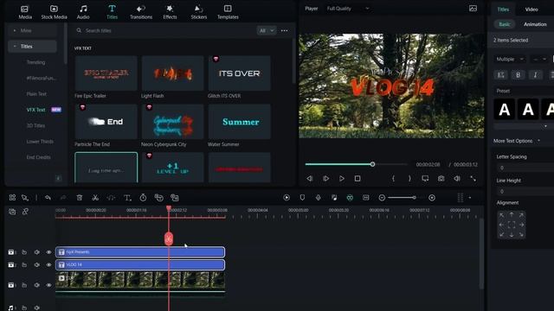Screen dimensions: 554x311
Task: Click the text tool icon in timeline toolbar
Action: point(127,198)
